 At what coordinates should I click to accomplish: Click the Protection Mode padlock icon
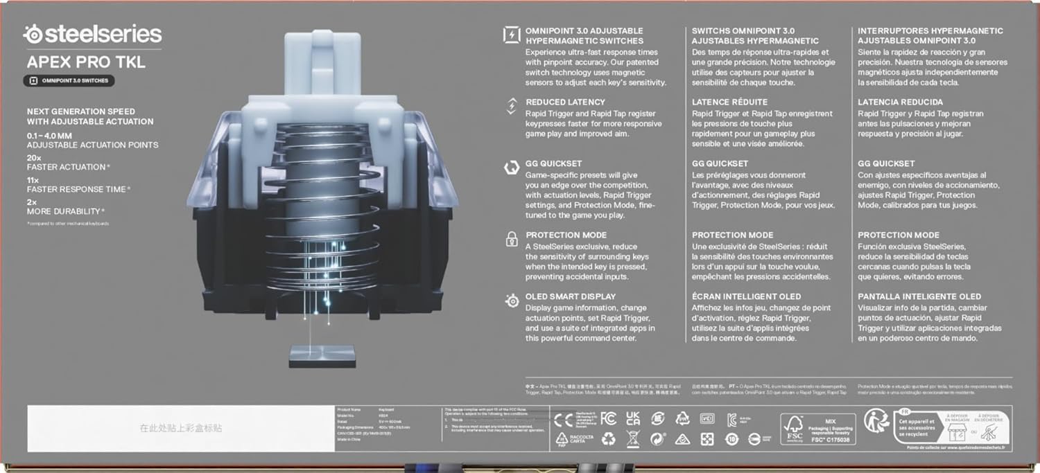(511, 239)
